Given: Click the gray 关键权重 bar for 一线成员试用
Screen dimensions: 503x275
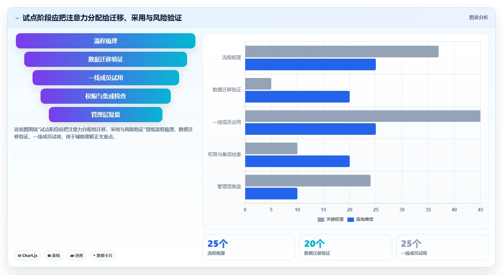Looking at the screenshot, I should [363, 116].
